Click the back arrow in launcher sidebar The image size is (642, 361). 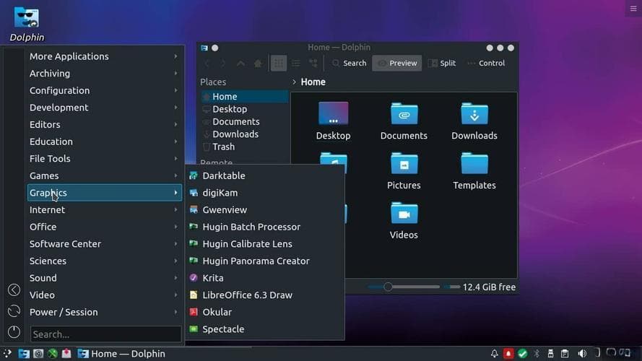[14, 290]
